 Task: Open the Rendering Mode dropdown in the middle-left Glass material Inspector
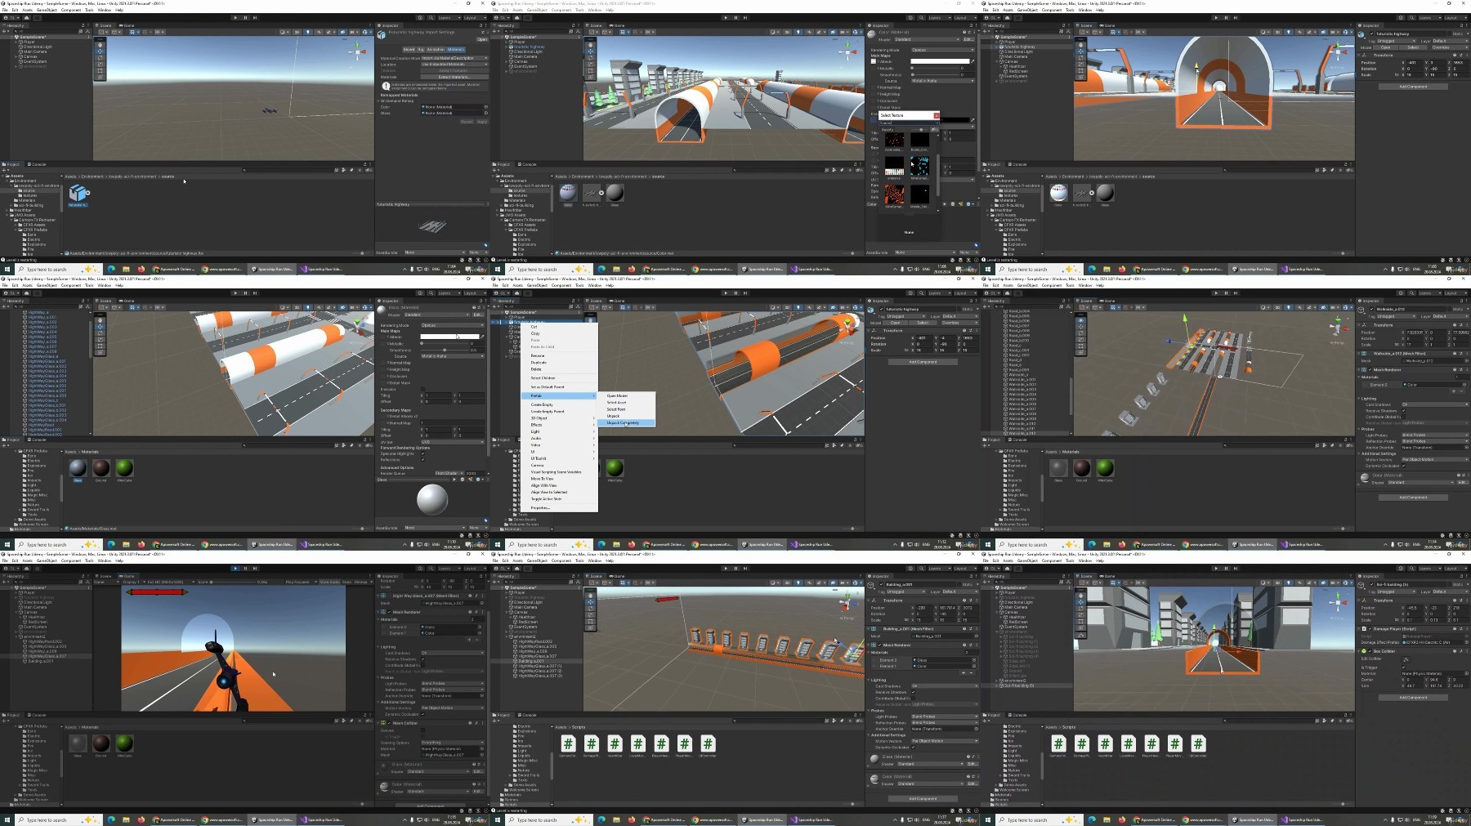[452, 325]
